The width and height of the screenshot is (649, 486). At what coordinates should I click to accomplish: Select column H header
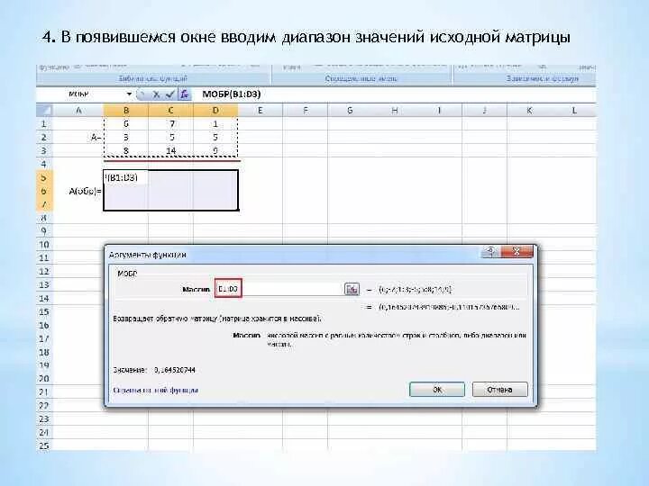point(395,111)
